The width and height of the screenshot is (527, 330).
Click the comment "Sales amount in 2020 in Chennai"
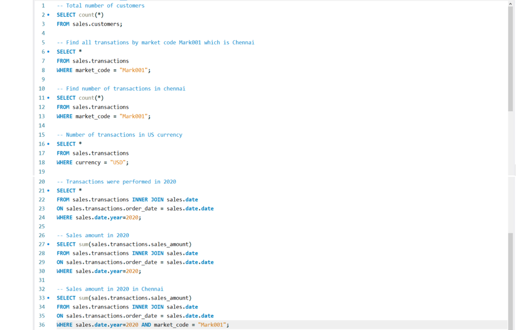(110, 289)
